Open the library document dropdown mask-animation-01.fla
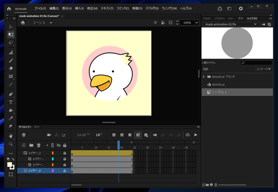This screenshot has width=278, height=192. (x=230, y=24)
